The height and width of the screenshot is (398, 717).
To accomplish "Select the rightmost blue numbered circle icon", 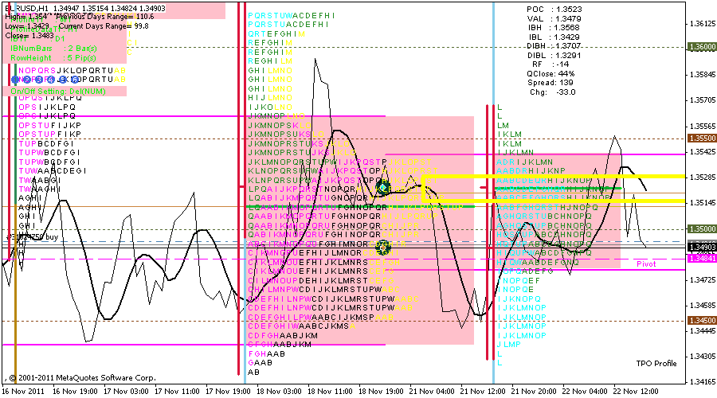I will tap(75, 80).
